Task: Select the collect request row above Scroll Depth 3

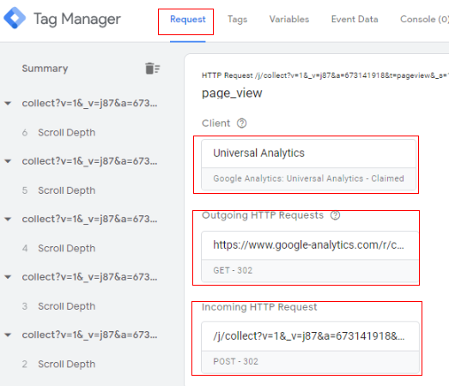Action: point(89,277)
